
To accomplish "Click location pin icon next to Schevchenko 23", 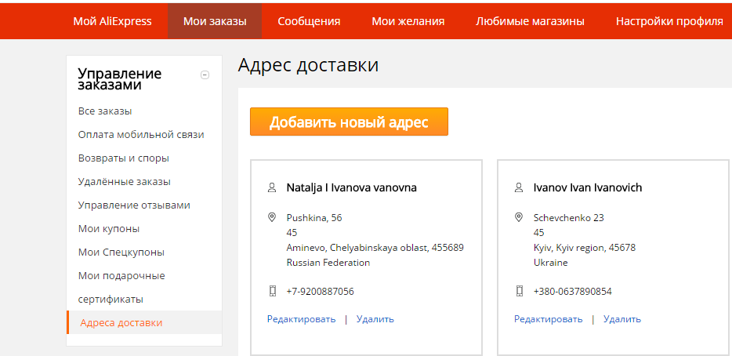I will pos(519,217).
